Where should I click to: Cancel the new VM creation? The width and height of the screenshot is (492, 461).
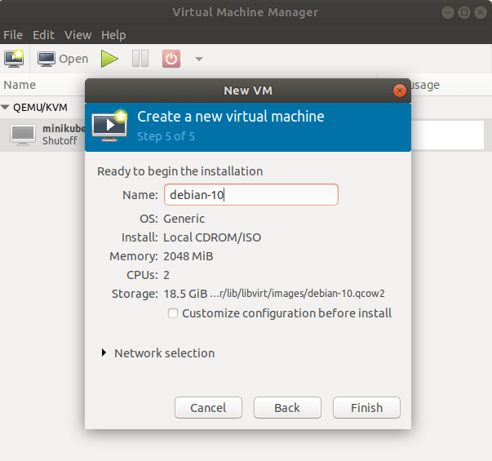tap(208, 408)
